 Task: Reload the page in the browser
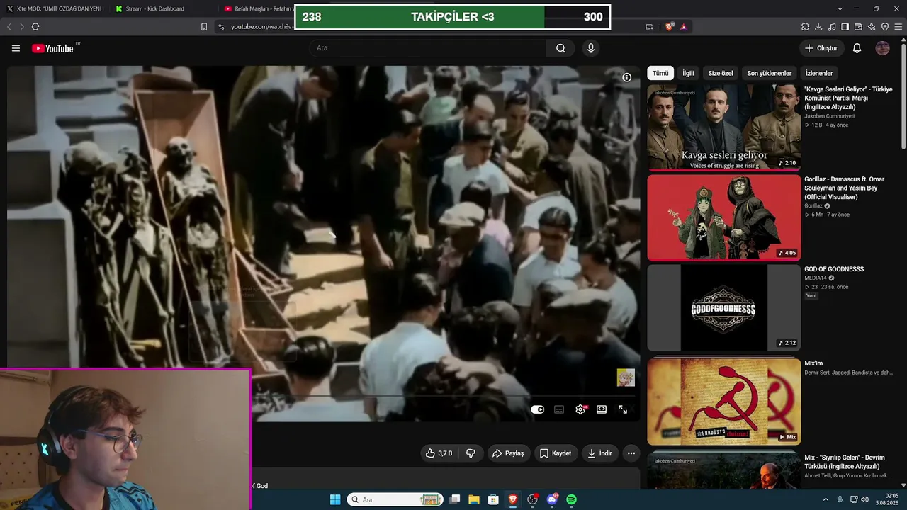35,27
